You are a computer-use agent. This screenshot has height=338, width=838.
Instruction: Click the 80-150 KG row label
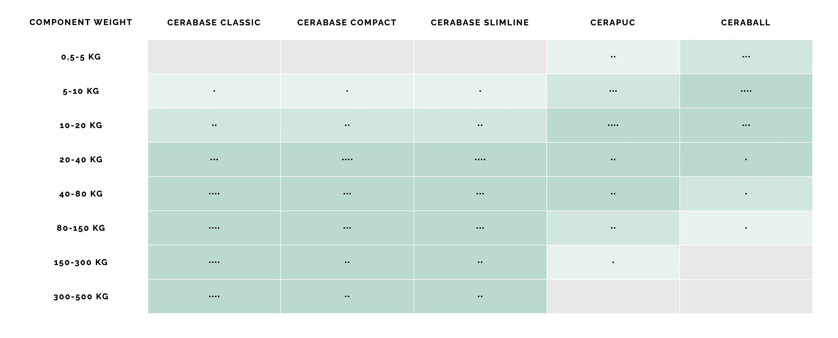[81, 228]
